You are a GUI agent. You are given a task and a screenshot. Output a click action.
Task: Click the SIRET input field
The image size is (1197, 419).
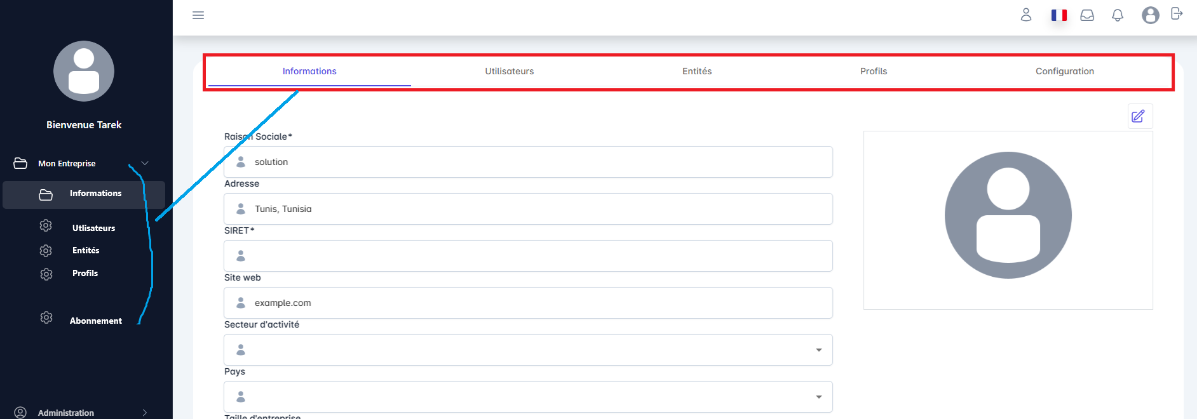pyautogui.click(x=527, y=256)
